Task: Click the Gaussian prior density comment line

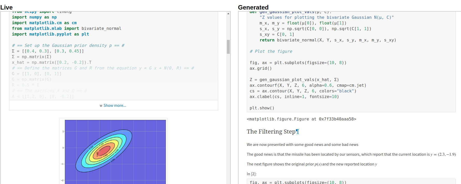Action: click(x=68, y=46)
